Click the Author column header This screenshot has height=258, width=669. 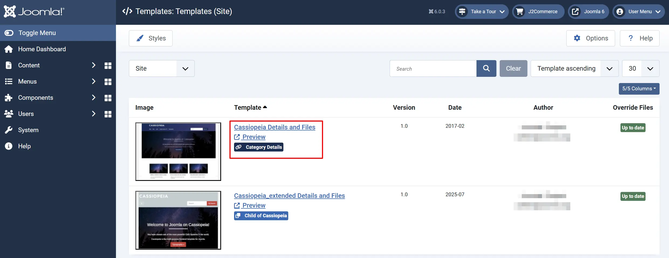543,108
